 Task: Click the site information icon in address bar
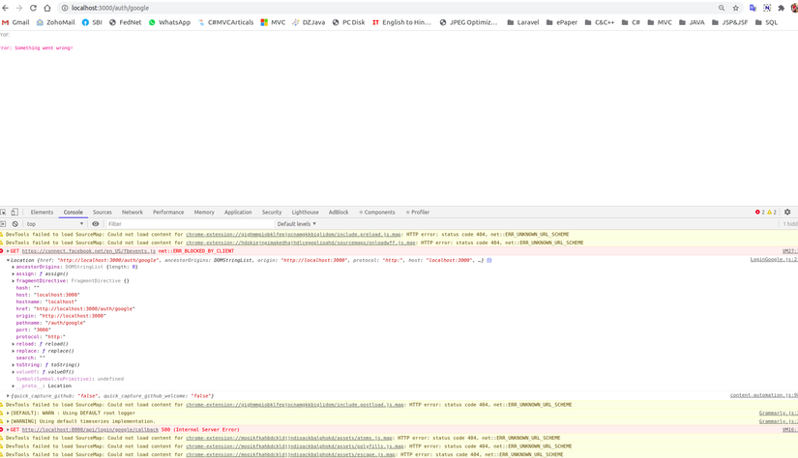(x=65, y=8)
